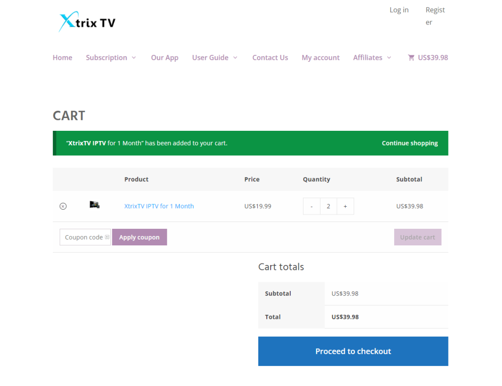Click the Subtotal label in Cart totals

click(278, 293)
